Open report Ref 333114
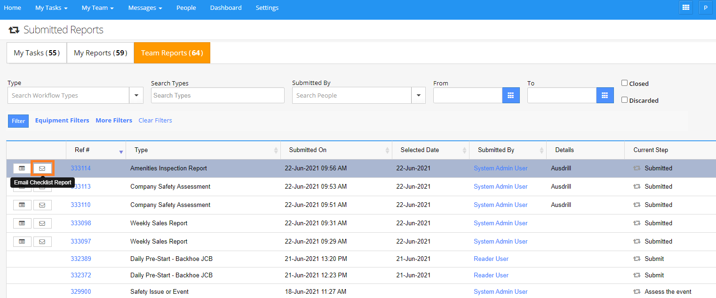Screen dimensions: 716x298 (x=80, y=168)
